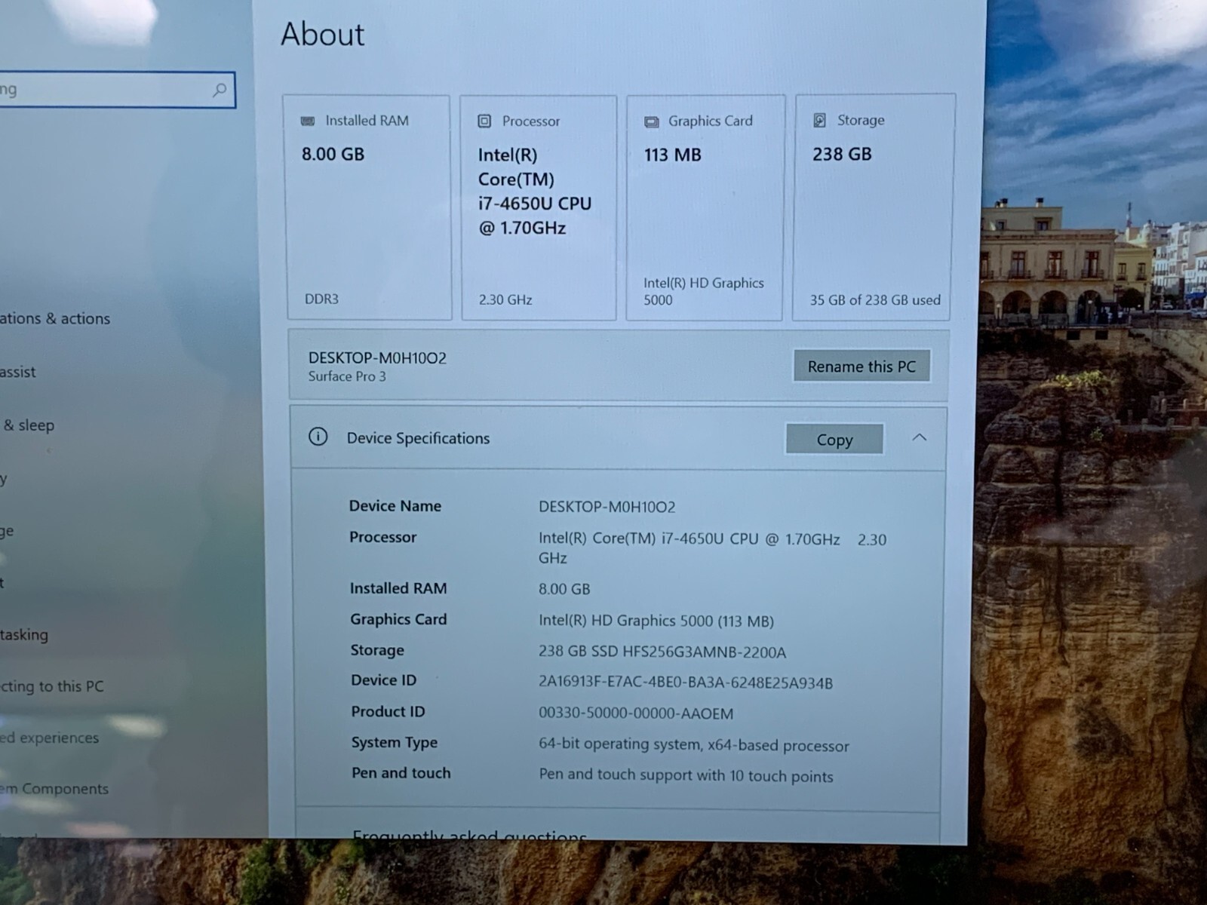Copy the device specifications
This screenshot has width=1207, height=905.
pyautogui.click(x=834, y=439)
